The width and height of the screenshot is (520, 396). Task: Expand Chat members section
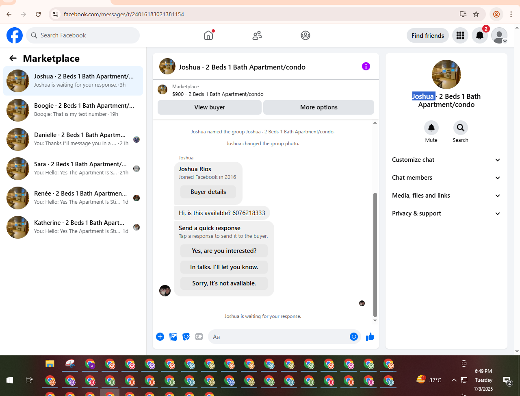446,178
